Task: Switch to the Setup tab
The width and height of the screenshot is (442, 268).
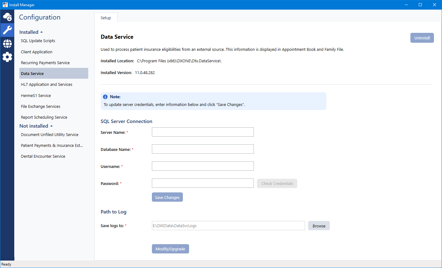Action: (106, 18)
